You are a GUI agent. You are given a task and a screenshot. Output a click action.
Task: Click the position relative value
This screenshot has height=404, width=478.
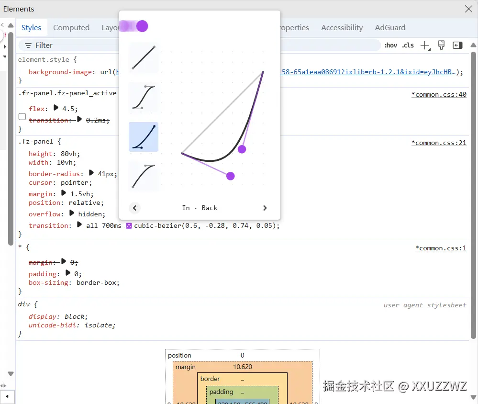pos(84,203)
